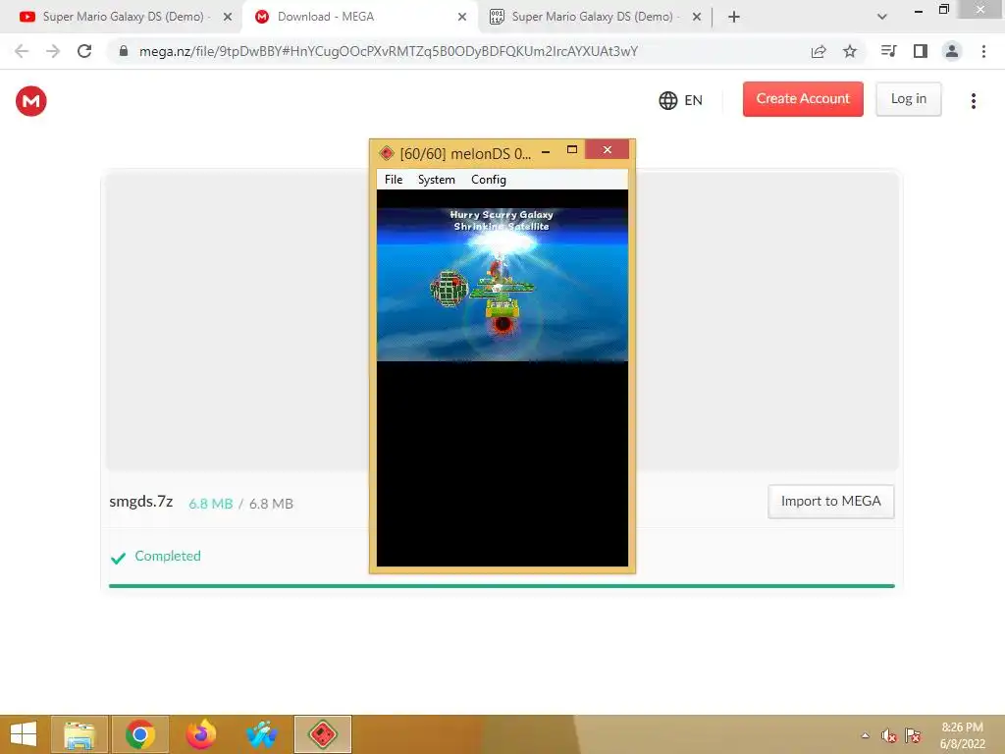
Task: Bookmark this page with star icon
Action: point(850,51)
